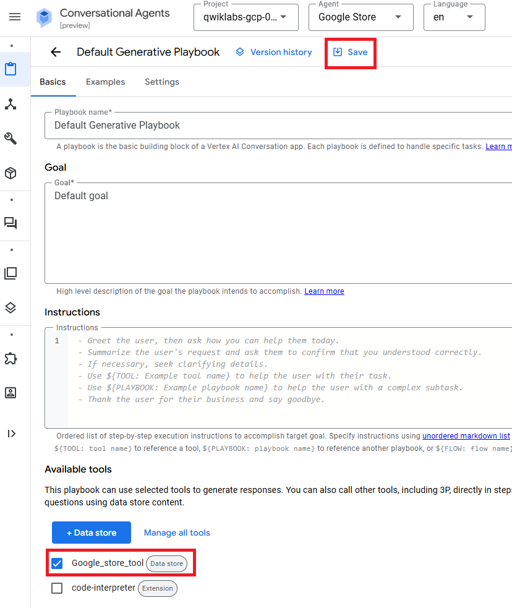Uncheck the Google_store_tool checkbox
The width and height of the screenshot is (512, 608).
point(57,563)
